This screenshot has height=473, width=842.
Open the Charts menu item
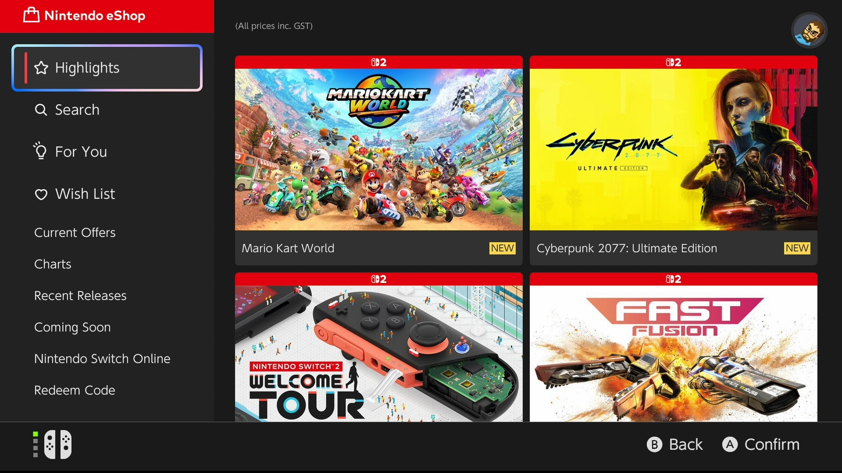pos(53,264)
